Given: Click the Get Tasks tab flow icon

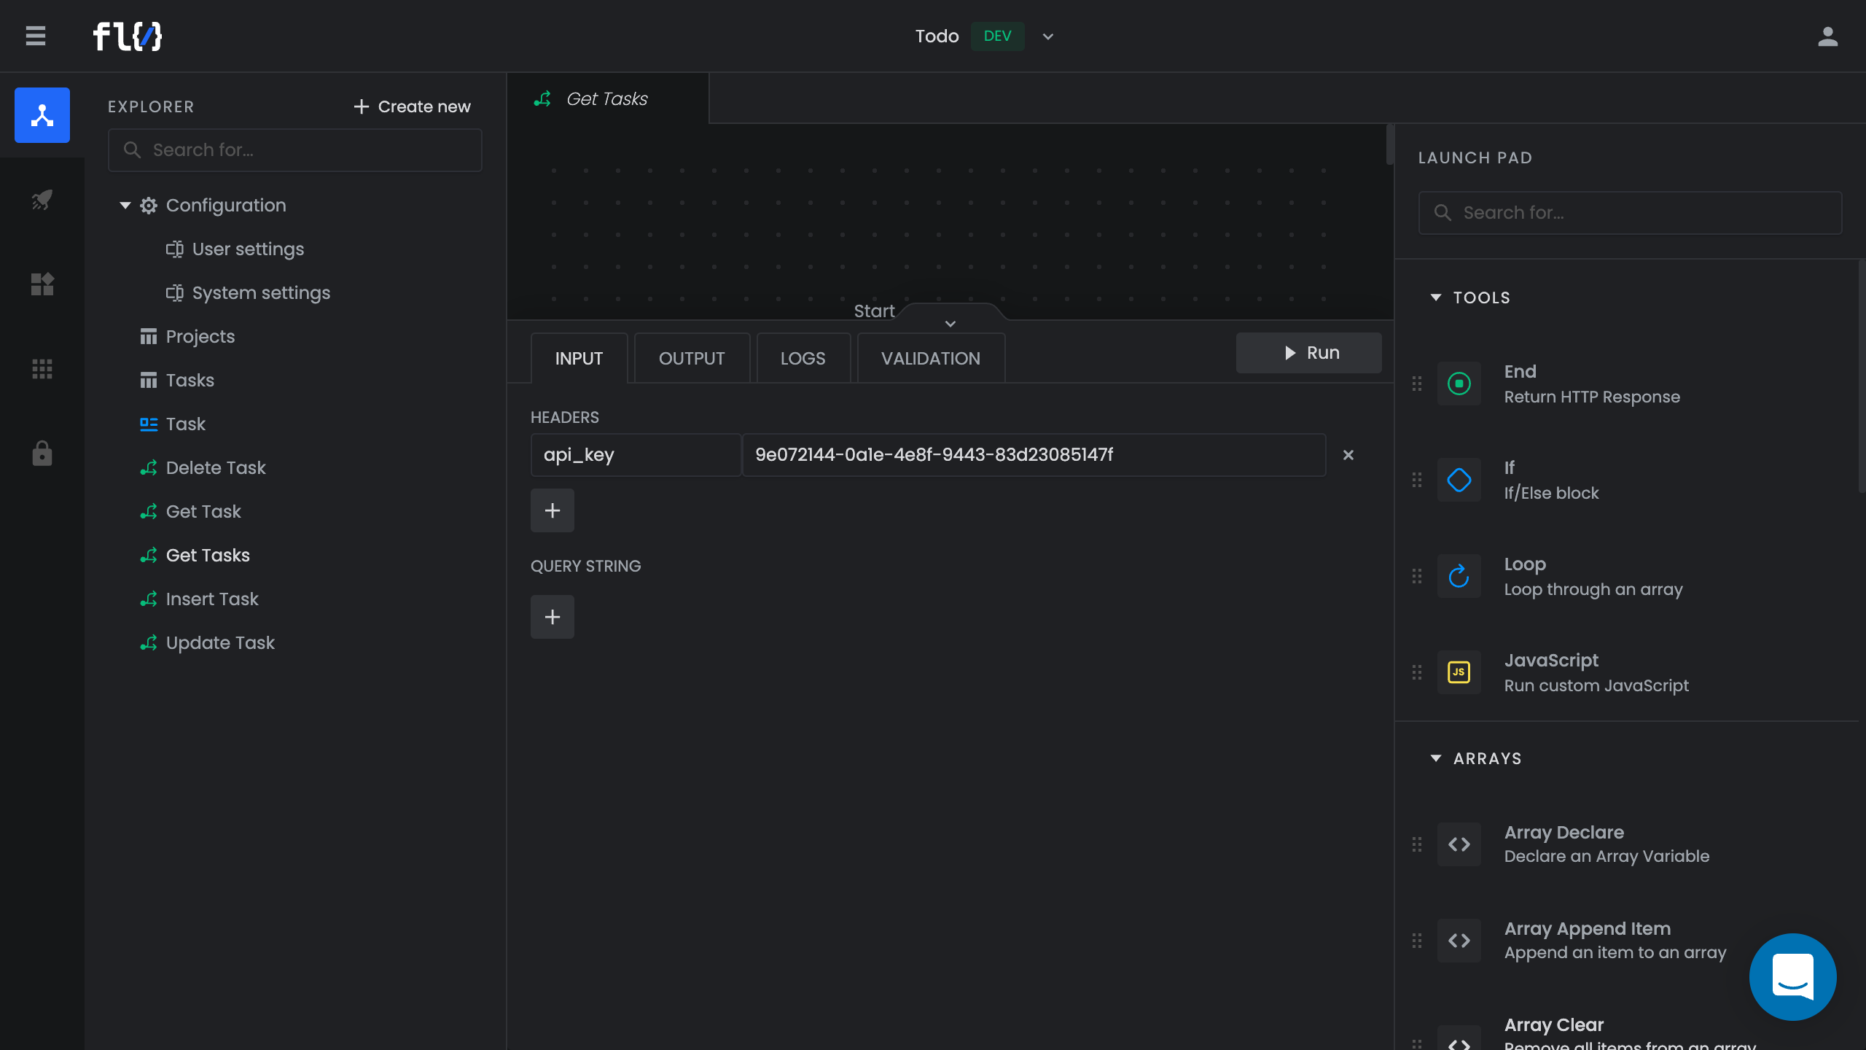Looking at the screenshot, I should 542,99.
